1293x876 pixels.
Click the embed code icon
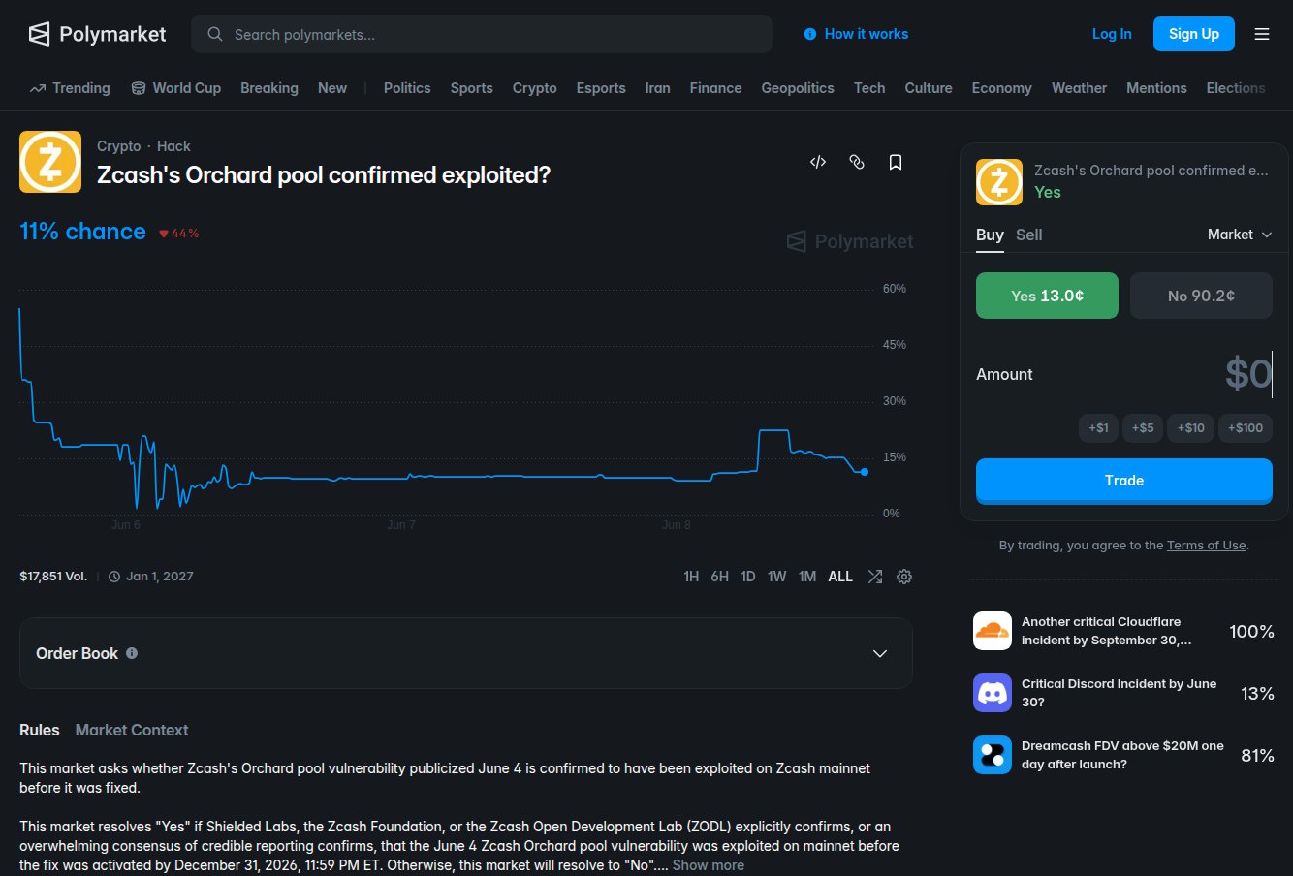[x=818, y=162]
